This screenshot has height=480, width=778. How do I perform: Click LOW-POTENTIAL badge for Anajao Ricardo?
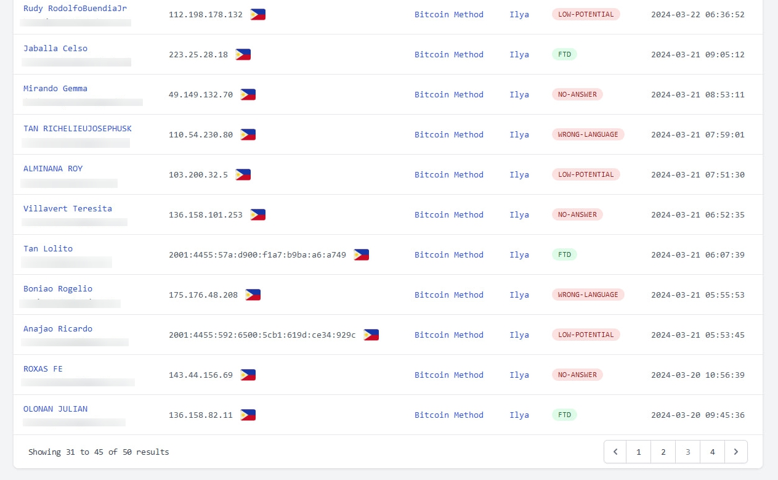(585, 335)
